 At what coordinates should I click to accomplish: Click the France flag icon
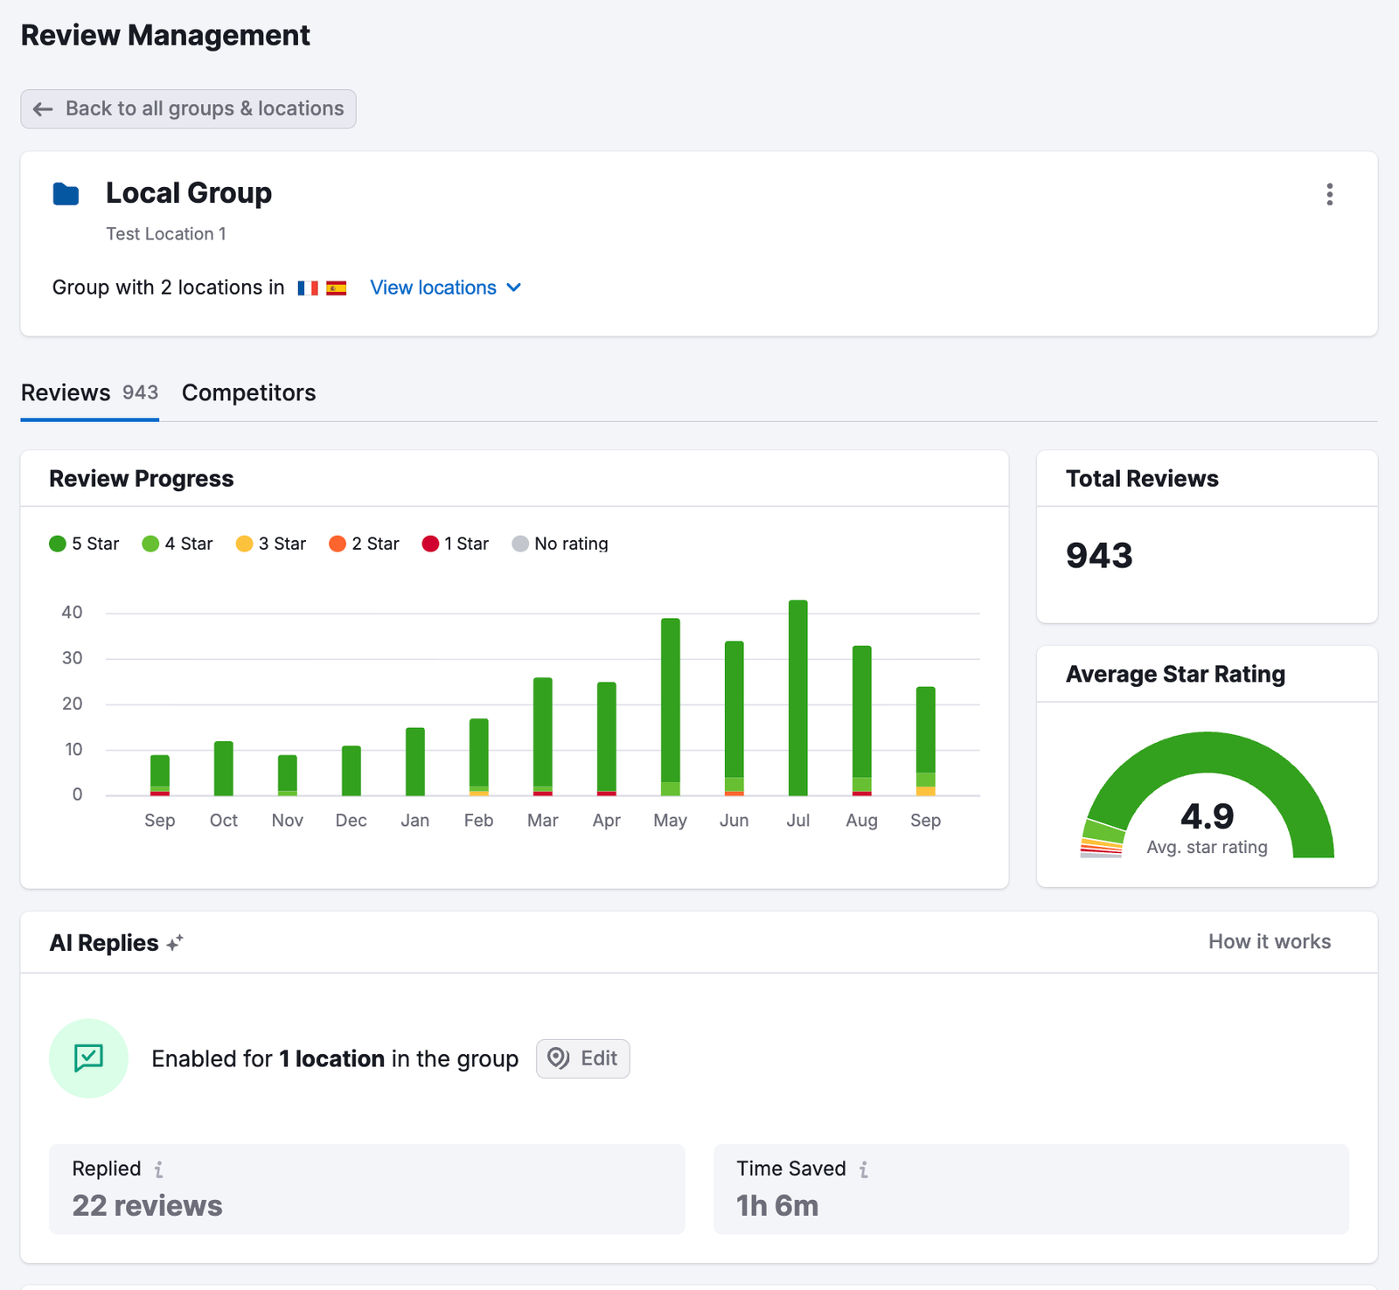[x=308, y=288]
